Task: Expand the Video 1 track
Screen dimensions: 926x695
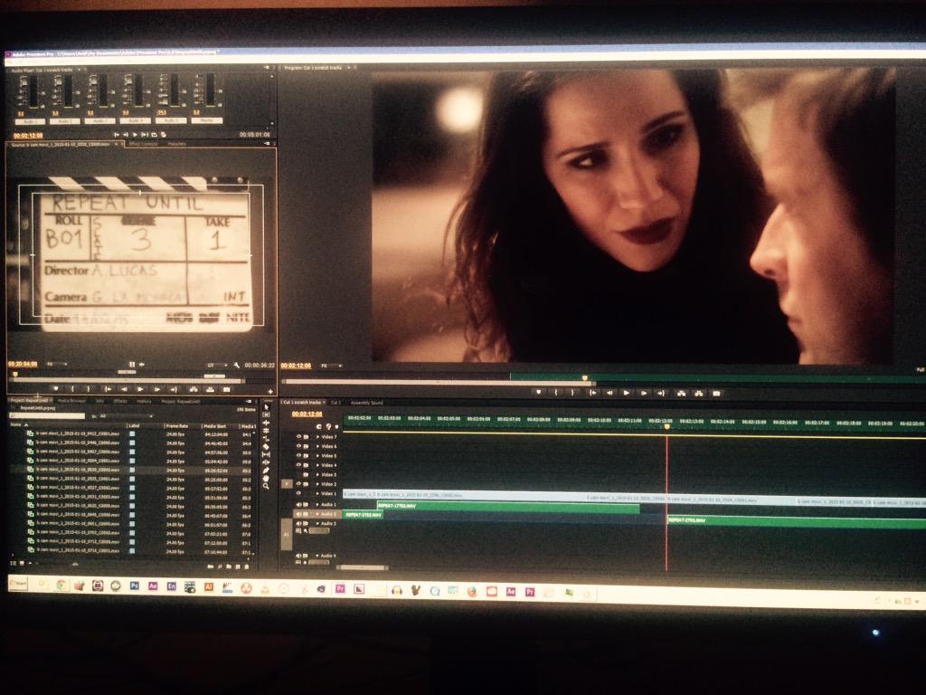Action: coord(317,493)
